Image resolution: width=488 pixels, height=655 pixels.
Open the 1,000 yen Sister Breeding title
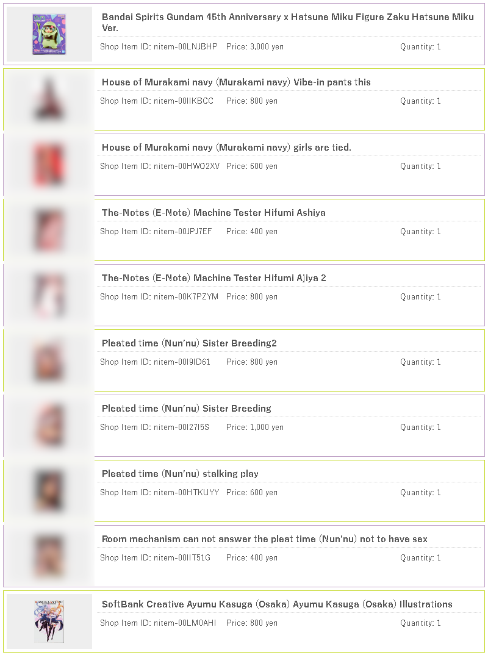click(186, 408)
